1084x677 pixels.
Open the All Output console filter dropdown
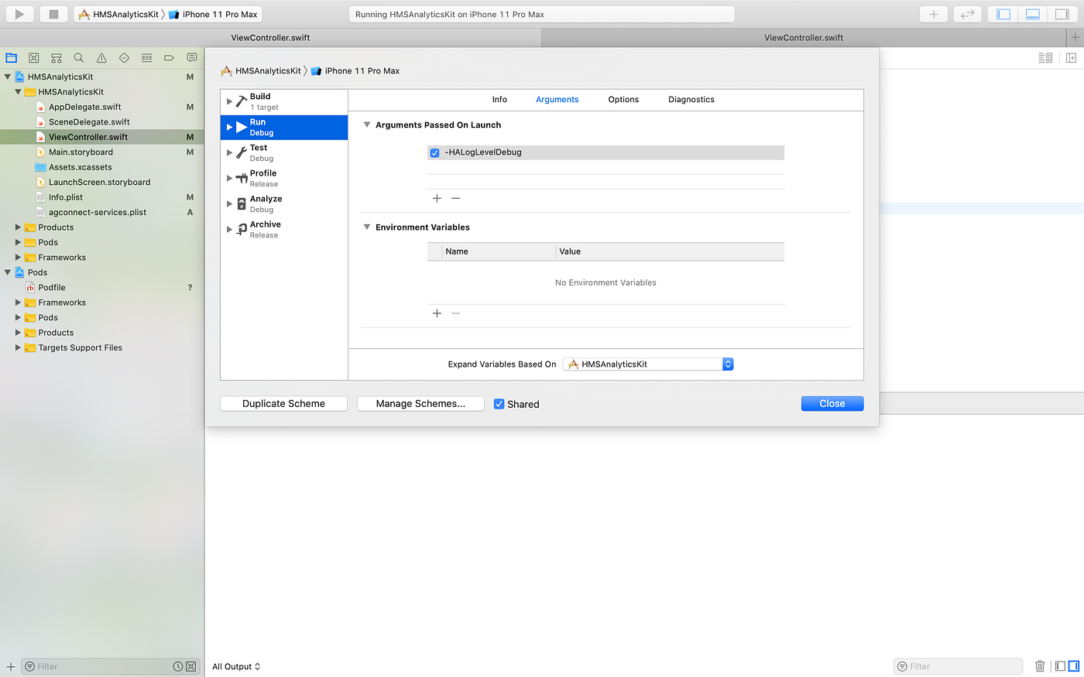[x=236, y=666]
